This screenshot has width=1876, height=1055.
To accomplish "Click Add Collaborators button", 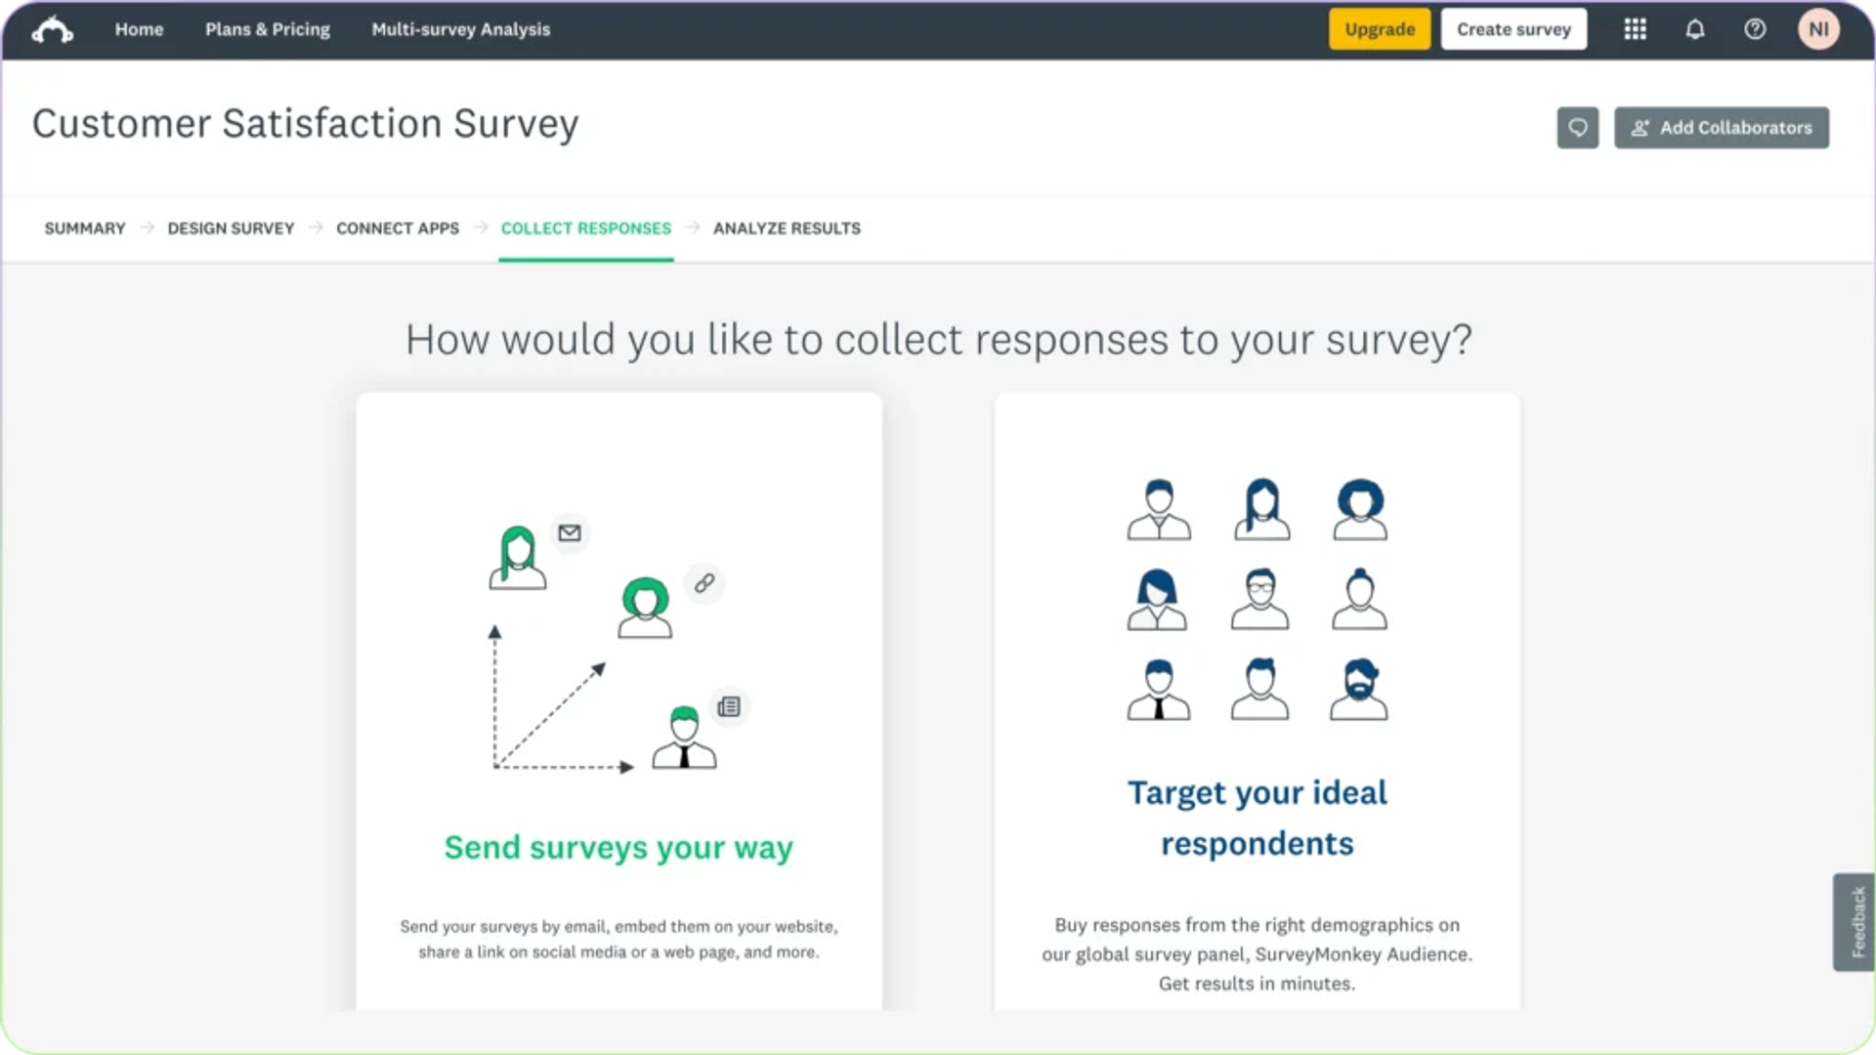I will [1721, 128].
